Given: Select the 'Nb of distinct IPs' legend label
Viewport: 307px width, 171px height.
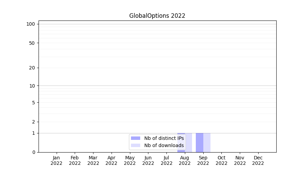Looking at the screenshot, I should click(164, 138).
